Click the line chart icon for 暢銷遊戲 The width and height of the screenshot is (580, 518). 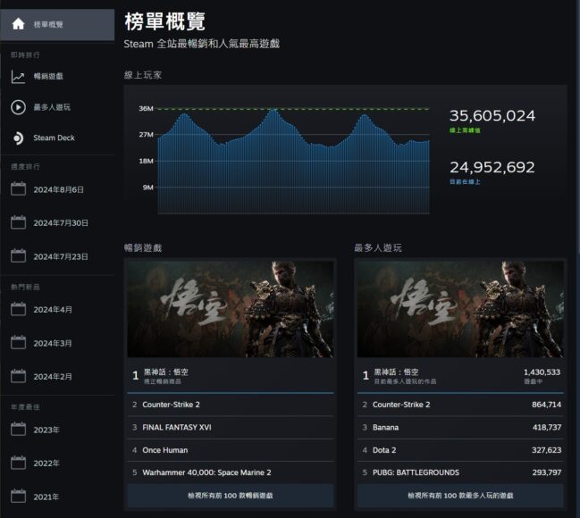click(x=18, y=77)
